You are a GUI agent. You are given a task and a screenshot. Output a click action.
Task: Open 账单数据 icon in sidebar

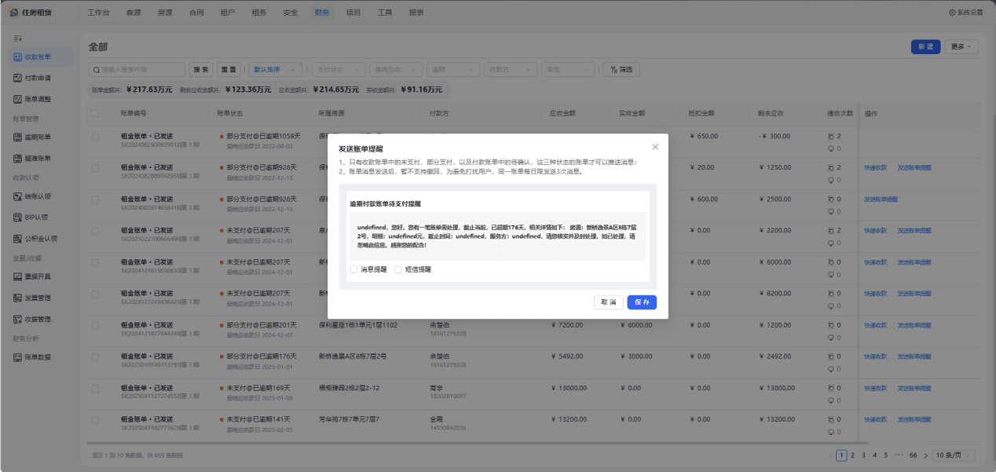[17, 357]
